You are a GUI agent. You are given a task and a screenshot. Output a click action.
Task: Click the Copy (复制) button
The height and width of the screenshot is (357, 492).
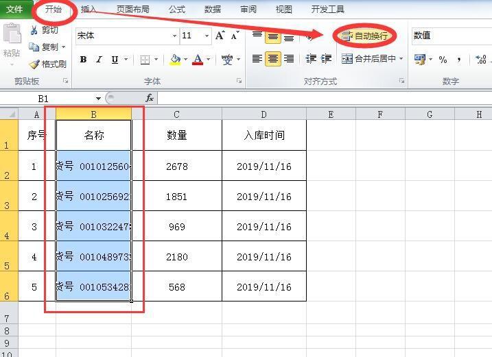click(x=44, y=47)
